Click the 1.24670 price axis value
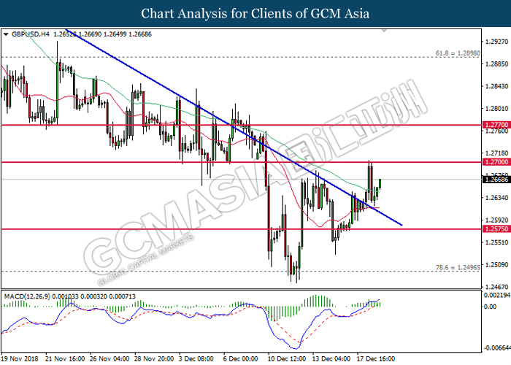 (496, 287)
